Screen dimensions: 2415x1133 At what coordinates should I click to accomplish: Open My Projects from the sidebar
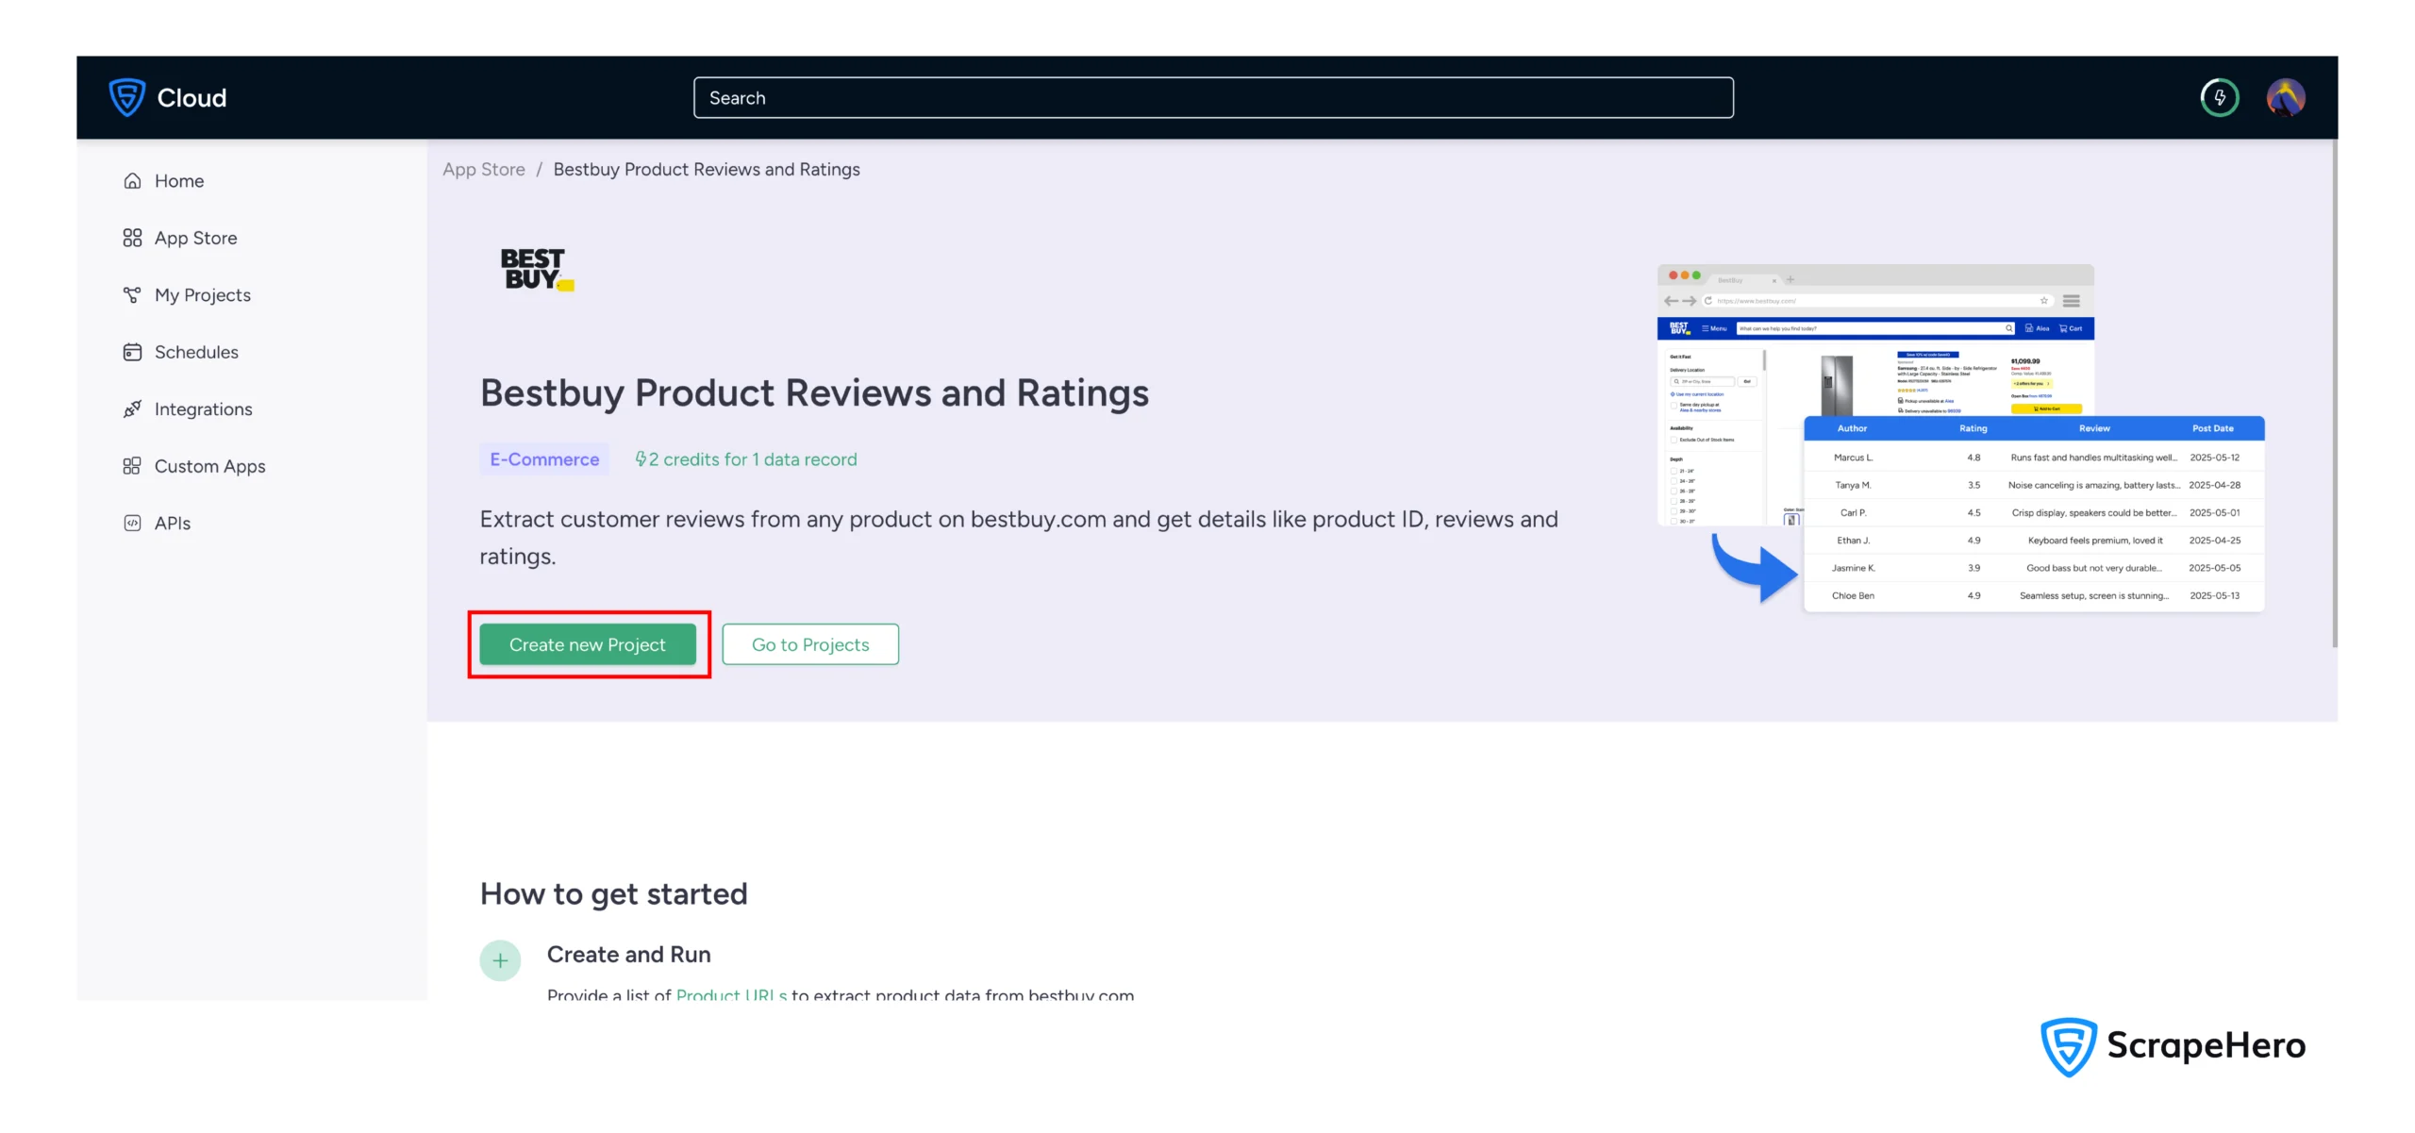click(x=203, y=295)
